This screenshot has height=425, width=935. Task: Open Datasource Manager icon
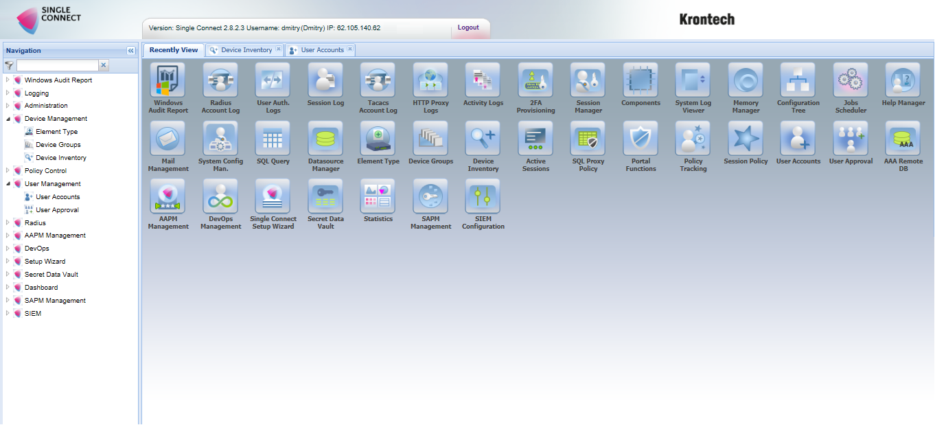click(x=325, y=139)
